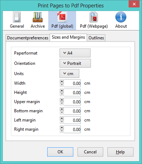Select the Archive box icon
The width and height of the screenshot is (142, 164).
[x=38, y=17]
